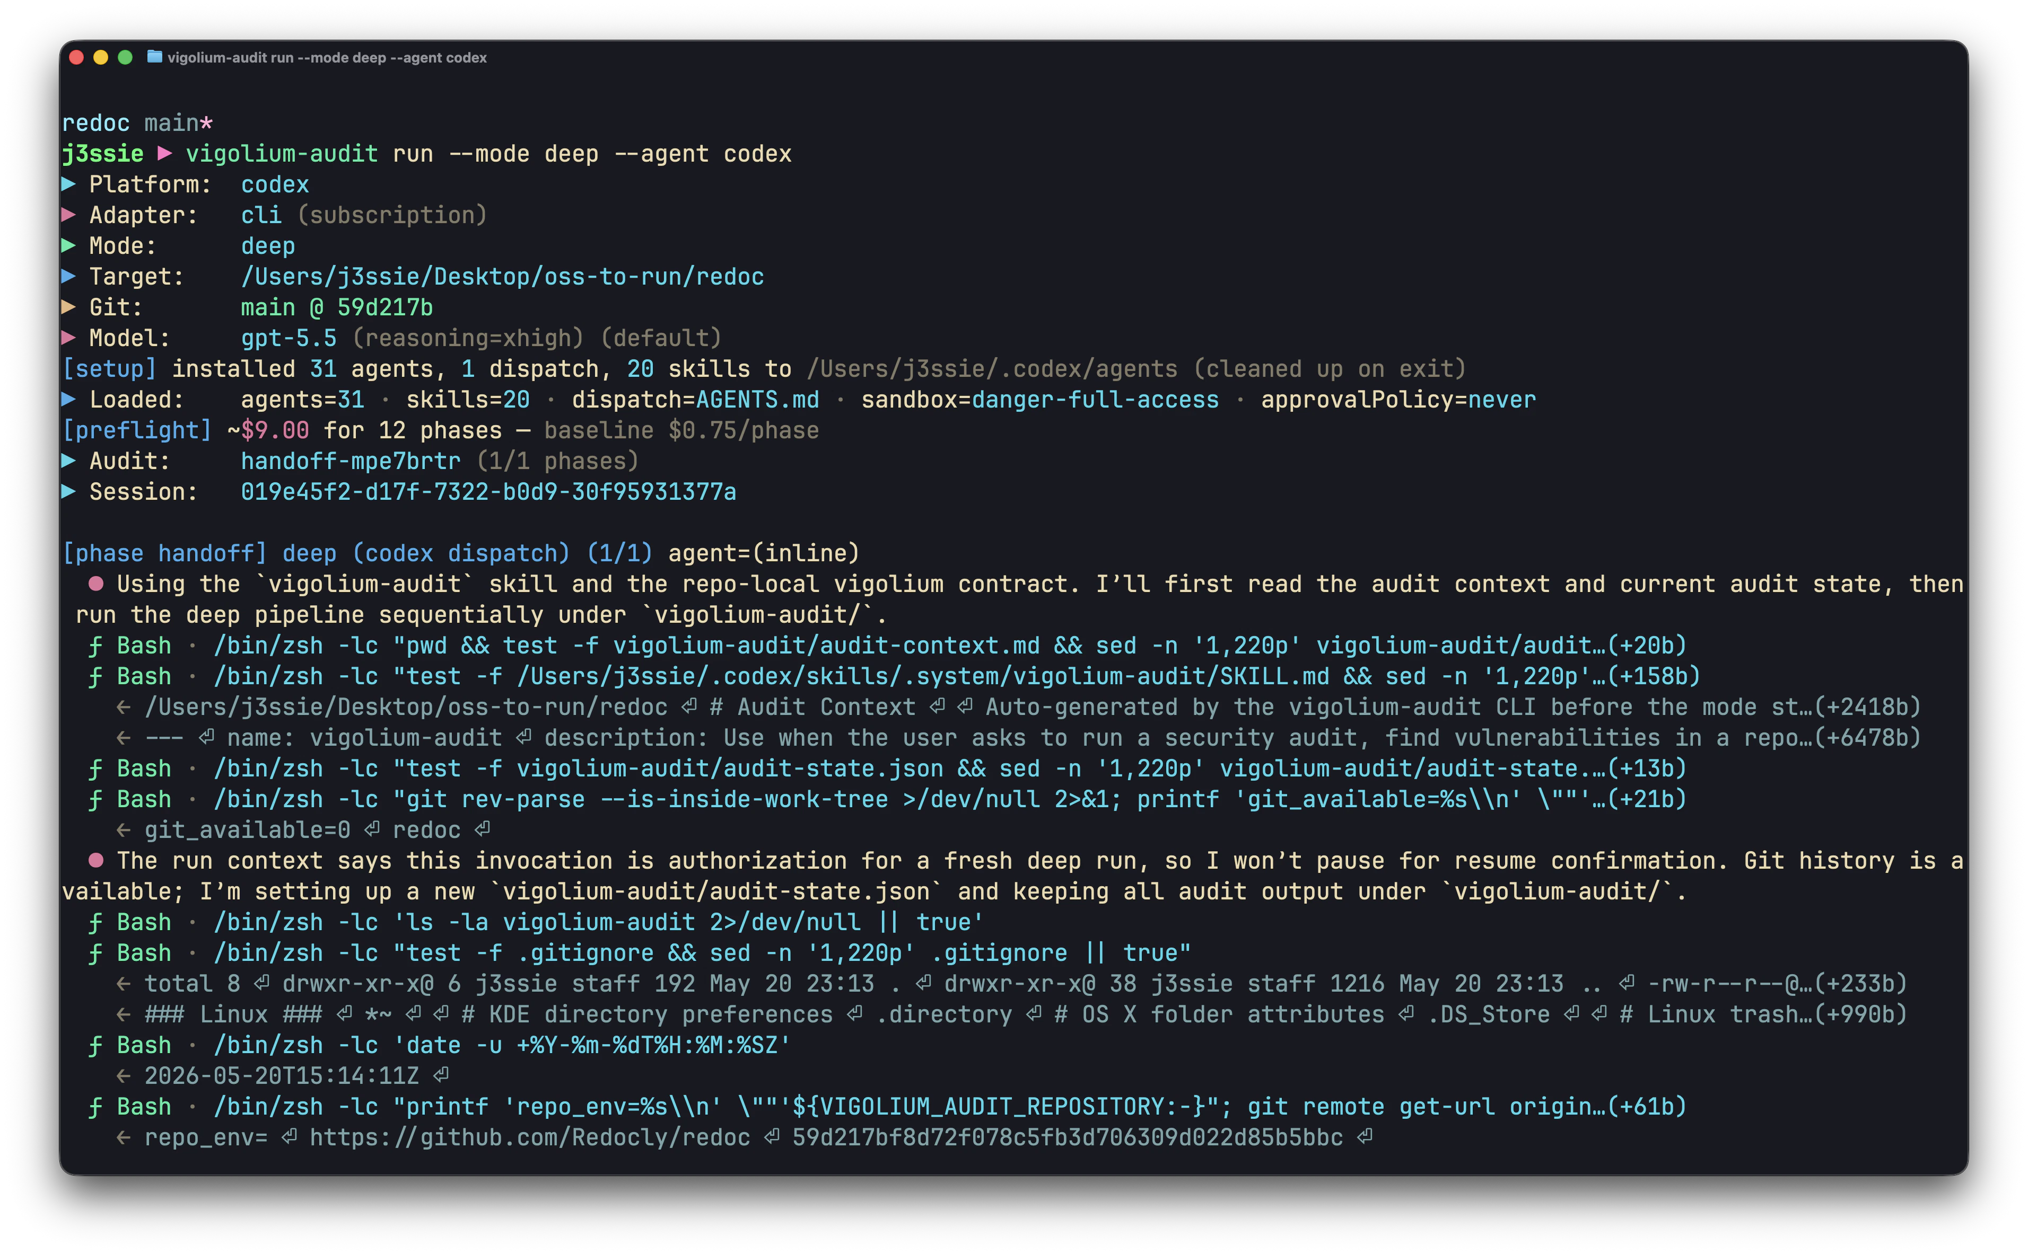Image resolution: width=2028 pixels, height=1254 pixels.
Task: Click the arrow marker before 'Audit:'
Action: coord(69,460)
